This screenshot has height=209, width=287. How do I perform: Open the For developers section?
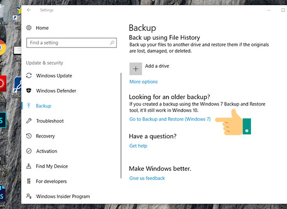tap(52, 181)
